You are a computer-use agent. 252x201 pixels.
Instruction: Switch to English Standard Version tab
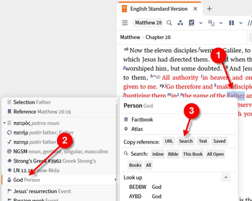coord(159,9)
